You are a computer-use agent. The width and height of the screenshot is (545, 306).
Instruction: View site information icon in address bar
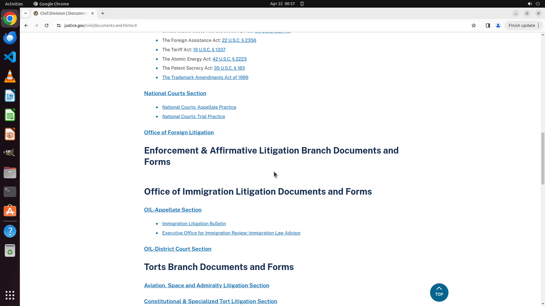59,25
